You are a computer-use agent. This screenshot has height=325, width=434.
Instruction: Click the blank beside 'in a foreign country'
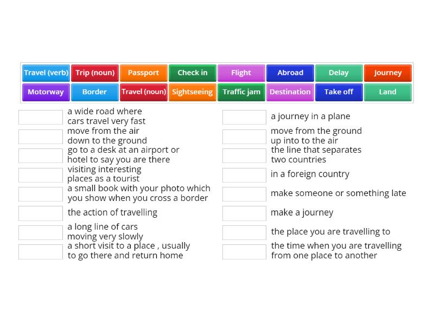pyautogui.click(x=244, y=174)
